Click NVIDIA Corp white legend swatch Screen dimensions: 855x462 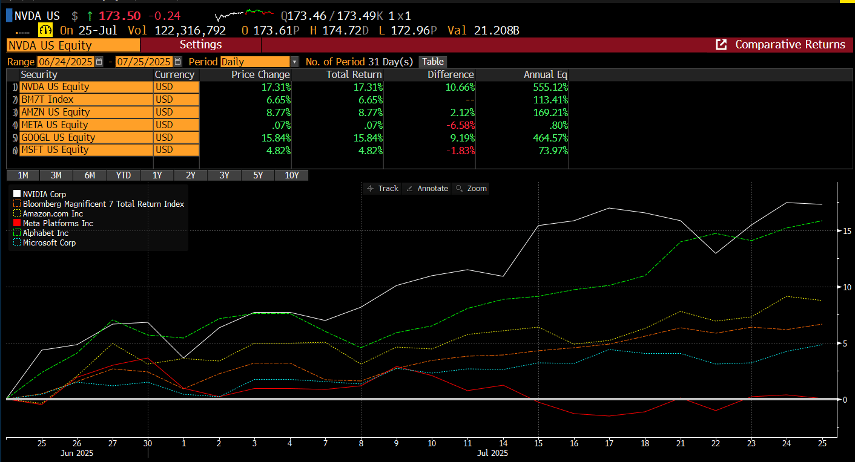[x=17, y=194]
